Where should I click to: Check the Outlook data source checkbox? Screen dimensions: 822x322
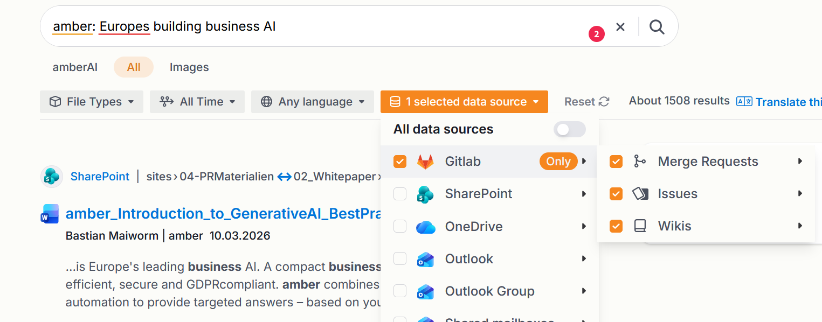pos(400,259)
